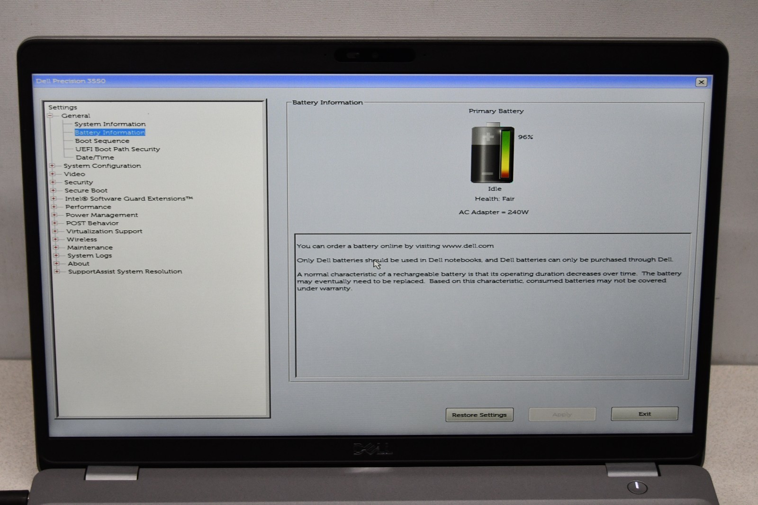Select the System Configuration label
758x505 pixels.
pos(102,166)
